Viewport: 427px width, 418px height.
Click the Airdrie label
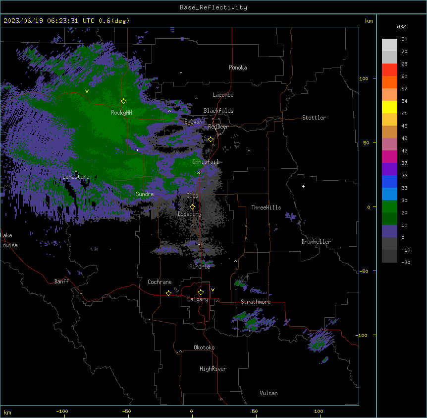click(x=200, y=267)
